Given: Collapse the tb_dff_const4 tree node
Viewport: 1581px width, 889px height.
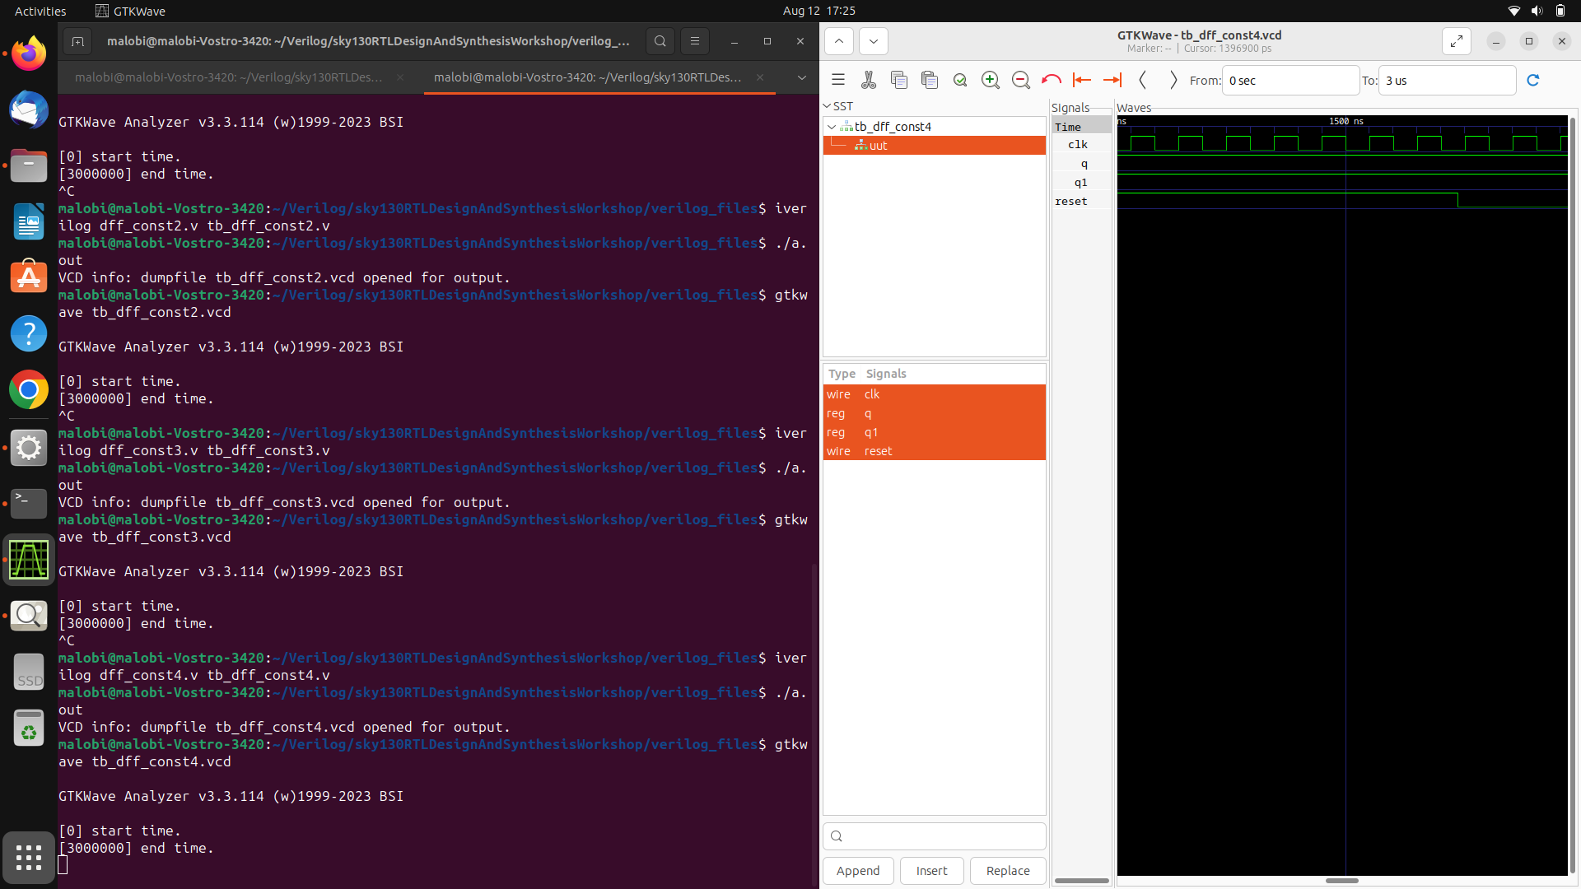Looking at the screenshot, I should pos(832,127).
